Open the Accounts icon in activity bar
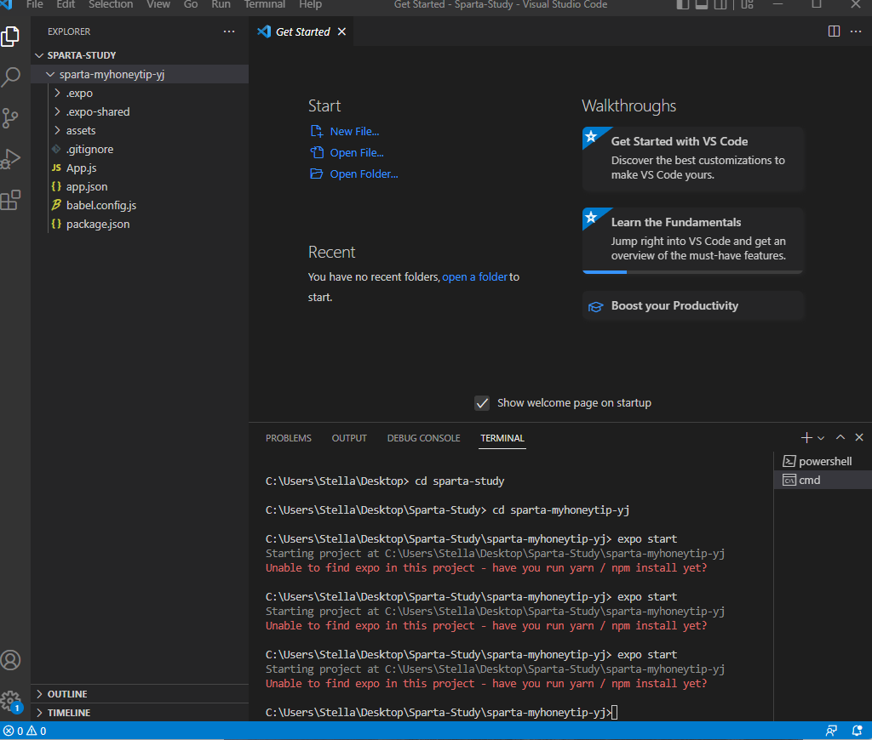 point(10,660)
